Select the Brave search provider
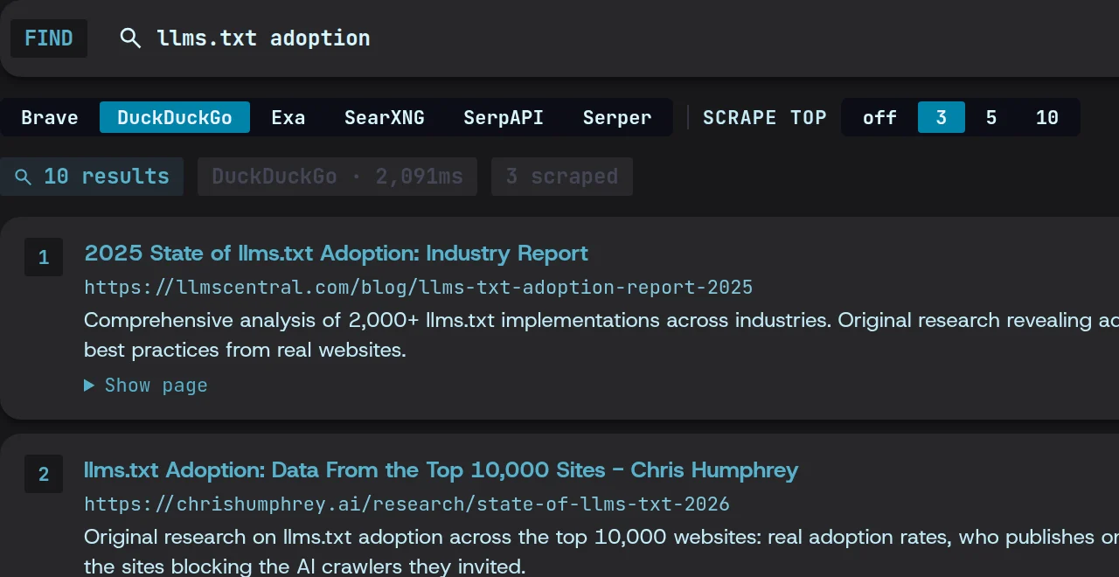Viewport: 1119px width, 577px height. pyautogui.click(x=50, y=117)
